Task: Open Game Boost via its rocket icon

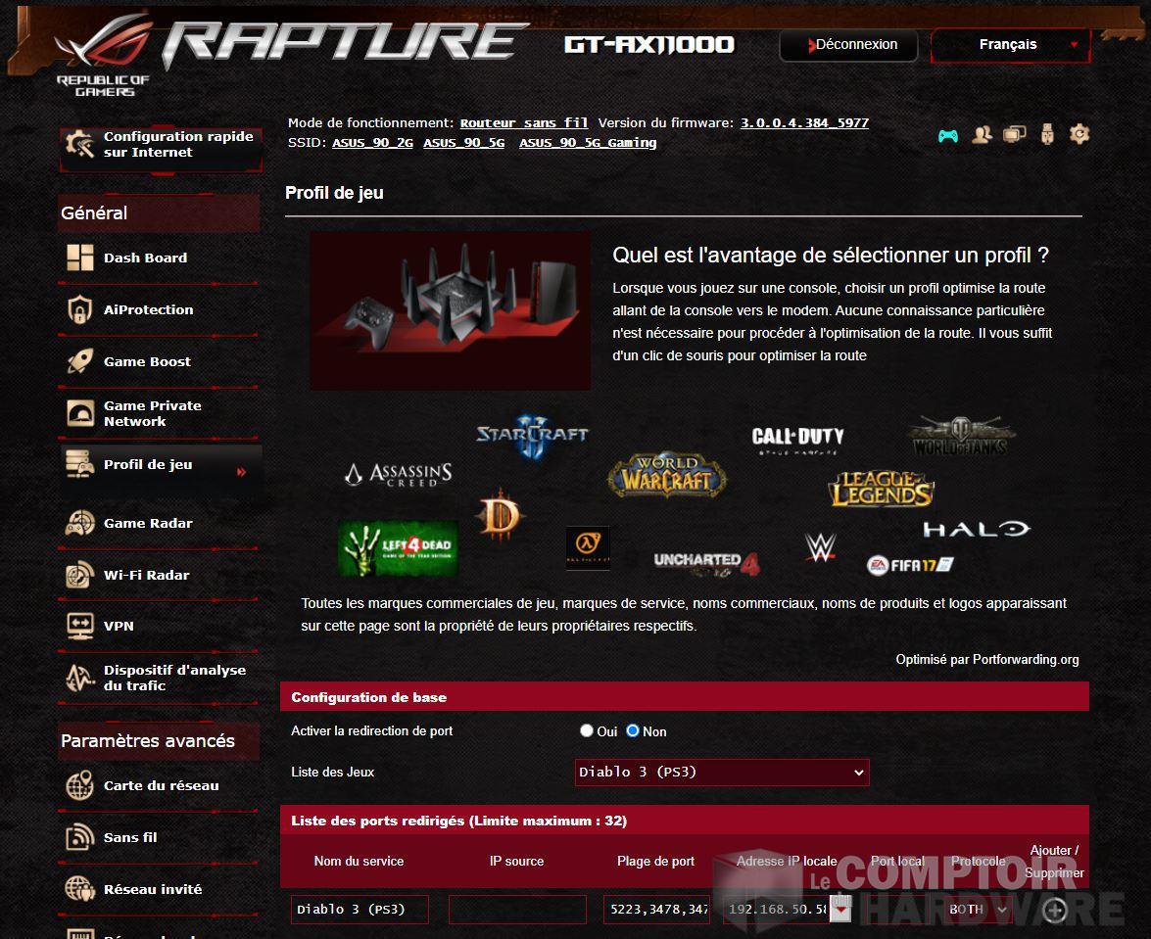Action: 80,361
